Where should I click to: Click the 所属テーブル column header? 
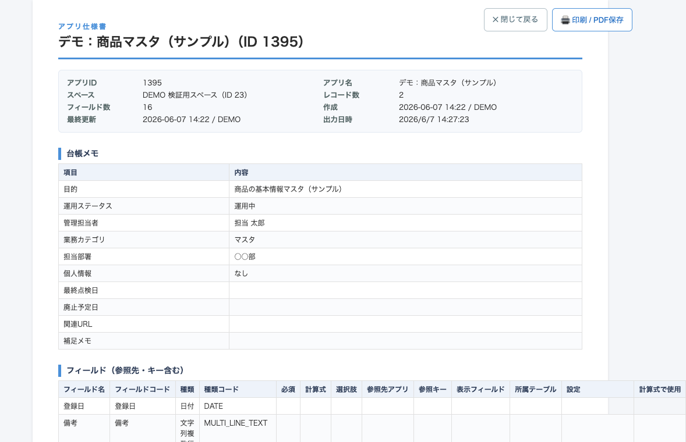coord(536,389)
